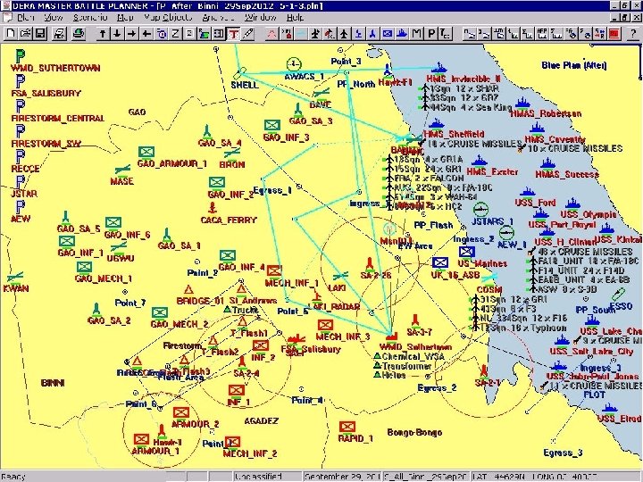Viewport: 643px width, 482px height.
Task: Select the HMS_Invincible_II ship symbol
Action: [438, 68]
